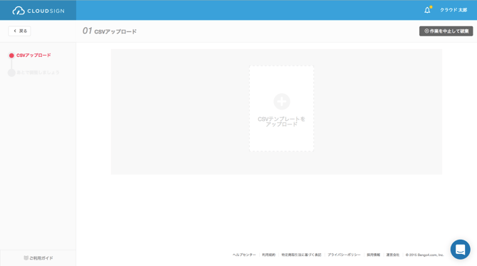Viewport: 477px width, 266px height.
Task: Open the round chat support widget
Action: click(460, 249)
